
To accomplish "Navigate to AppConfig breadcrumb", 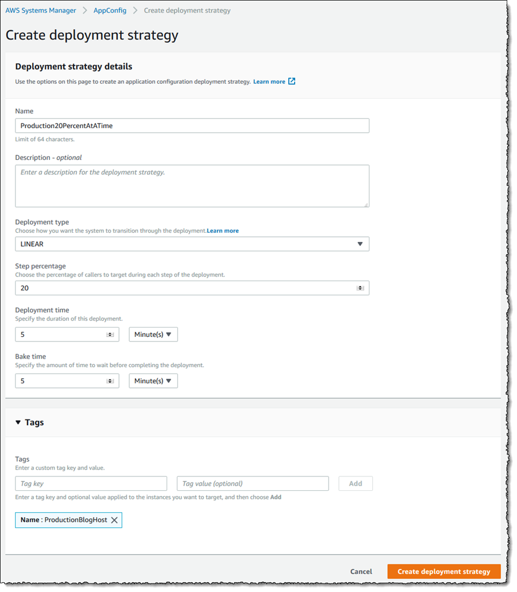I will pos(110,10).
